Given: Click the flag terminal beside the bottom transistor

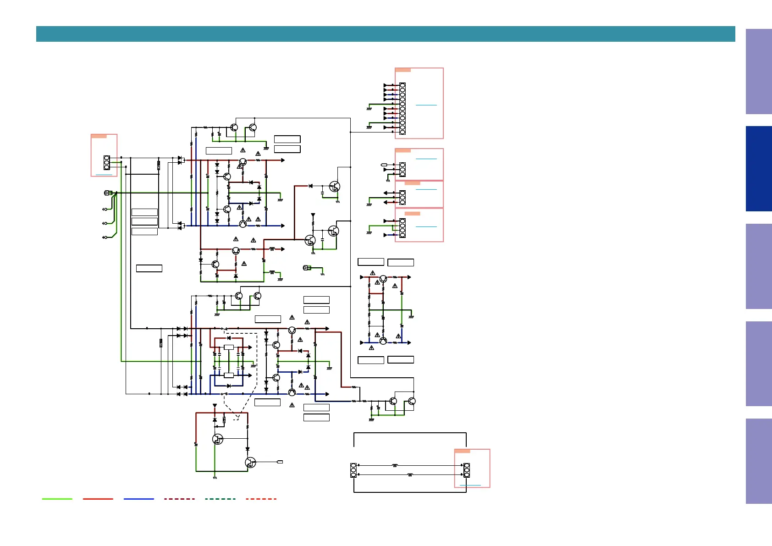Looking at the screenshot, I should [280, 462].
